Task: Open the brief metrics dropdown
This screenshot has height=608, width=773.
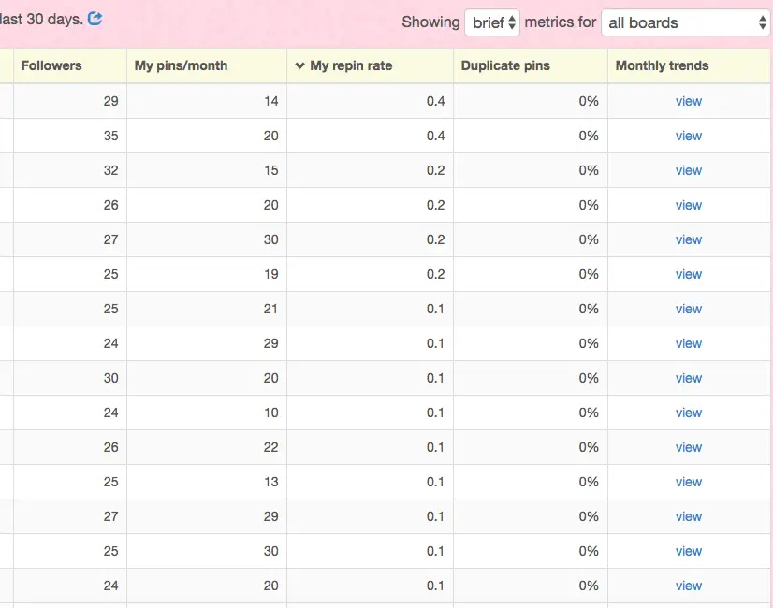Action: point(492,22)
